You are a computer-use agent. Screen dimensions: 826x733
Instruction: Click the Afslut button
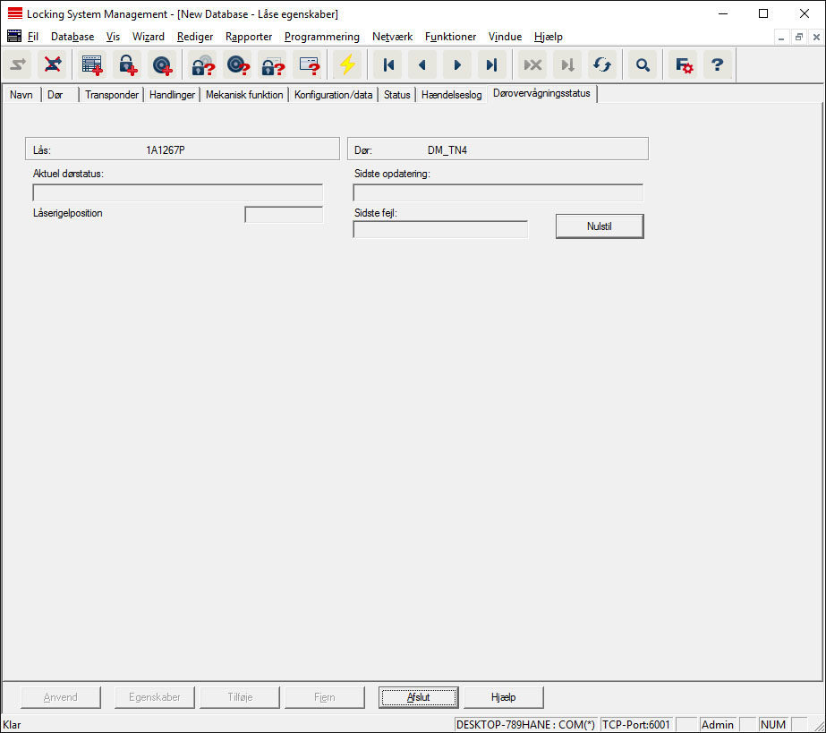click(418, 697)
